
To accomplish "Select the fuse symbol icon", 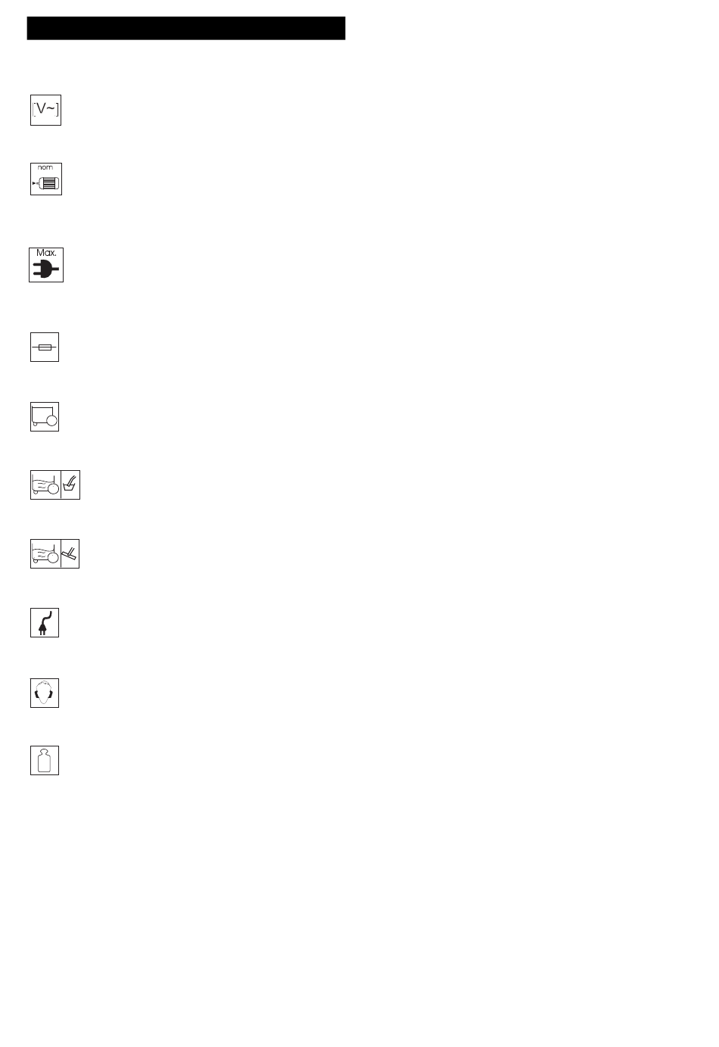I will click(x=45, y=347).
